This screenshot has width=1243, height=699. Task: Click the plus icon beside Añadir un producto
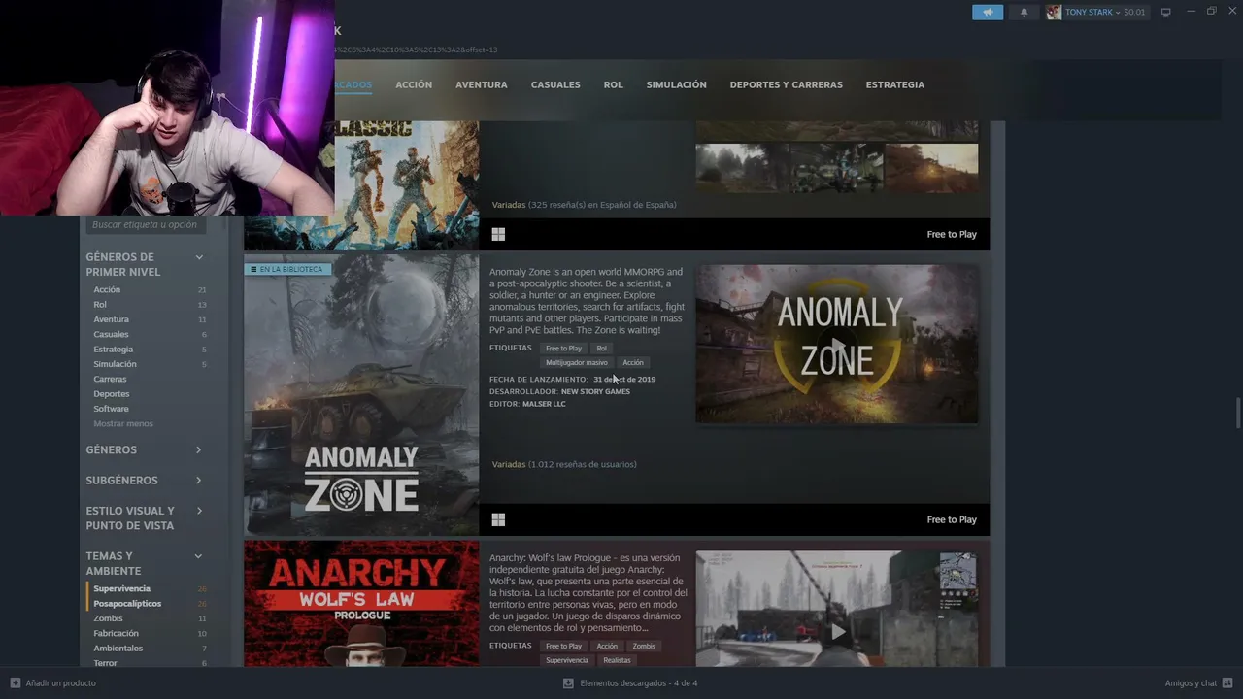[x=15, y=682]
